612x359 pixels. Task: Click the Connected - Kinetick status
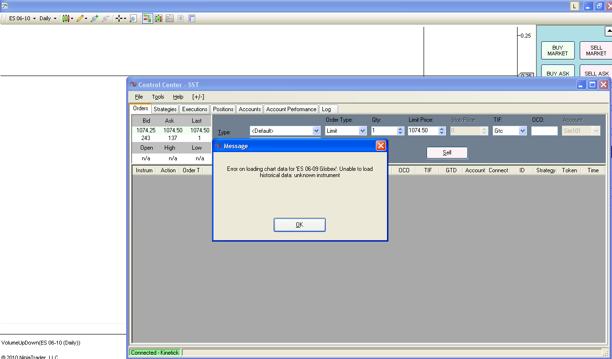[155, 353]
